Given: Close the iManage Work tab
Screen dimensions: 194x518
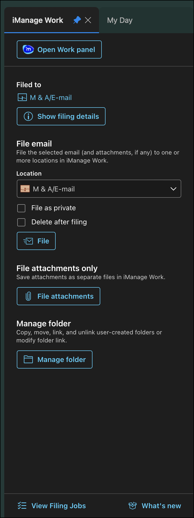Looking at the screenshot, I should pos(88,20).
